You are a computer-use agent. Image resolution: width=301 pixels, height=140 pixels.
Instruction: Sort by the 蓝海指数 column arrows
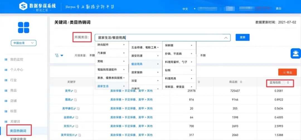[288, 83]
